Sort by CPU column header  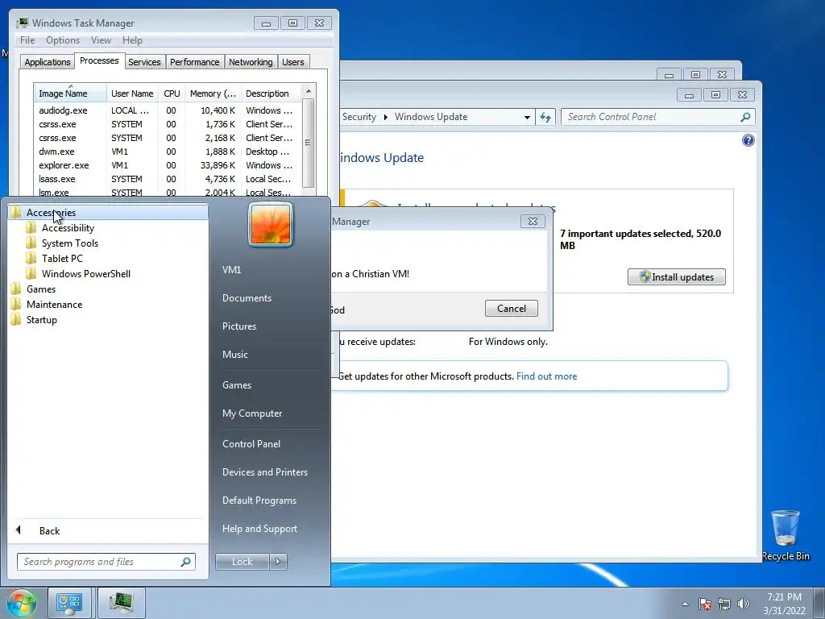(172, 93)
